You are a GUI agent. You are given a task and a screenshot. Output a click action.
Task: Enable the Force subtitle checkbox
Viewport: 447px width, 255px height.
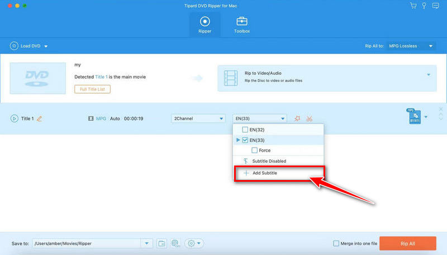pyautogui.click(x=254, y=150)
